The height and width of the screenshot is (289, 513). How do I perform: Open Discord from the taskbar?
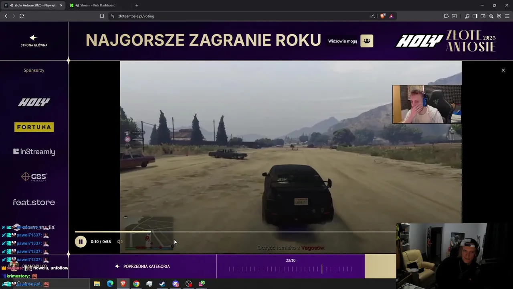coord(176,284)
